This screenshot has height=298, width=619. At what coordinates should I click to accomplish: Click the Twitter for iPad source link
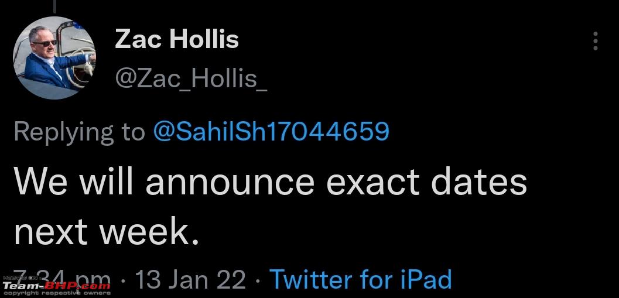click(360, 279)
